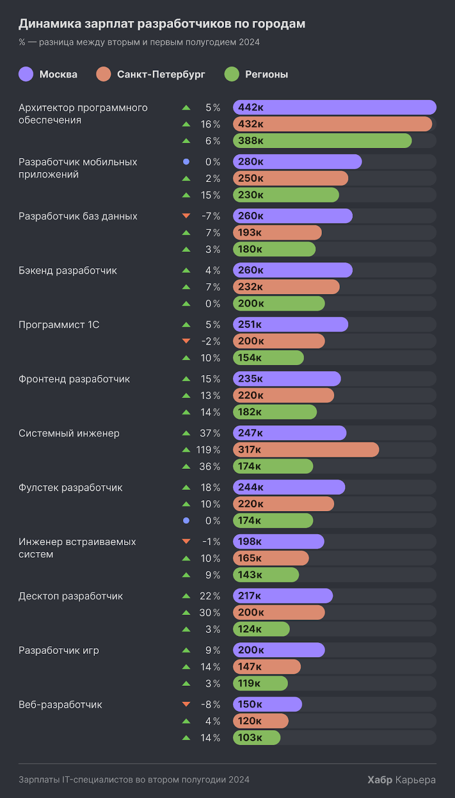Click the red down arrow next to -8%
Screen dimensions: 455x798
pyautogui.click(x=186, y=704)
